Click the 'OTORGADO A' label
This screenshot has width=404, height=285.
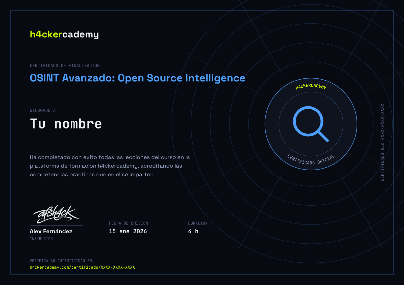(43, 110)
